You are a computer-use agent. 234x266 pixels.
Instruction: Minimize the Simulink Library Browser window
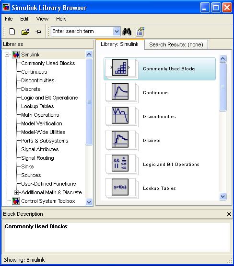point(205,8)
